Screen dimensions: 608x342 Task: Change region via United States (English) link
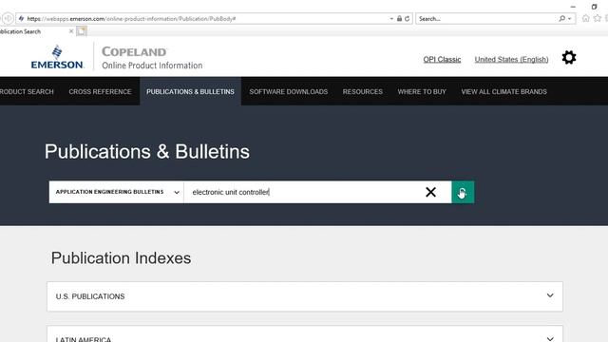pyautogui.click(x=511, y=59)
